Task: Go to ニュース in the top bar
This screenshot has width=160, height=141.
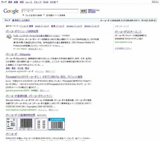Action: 28,2
